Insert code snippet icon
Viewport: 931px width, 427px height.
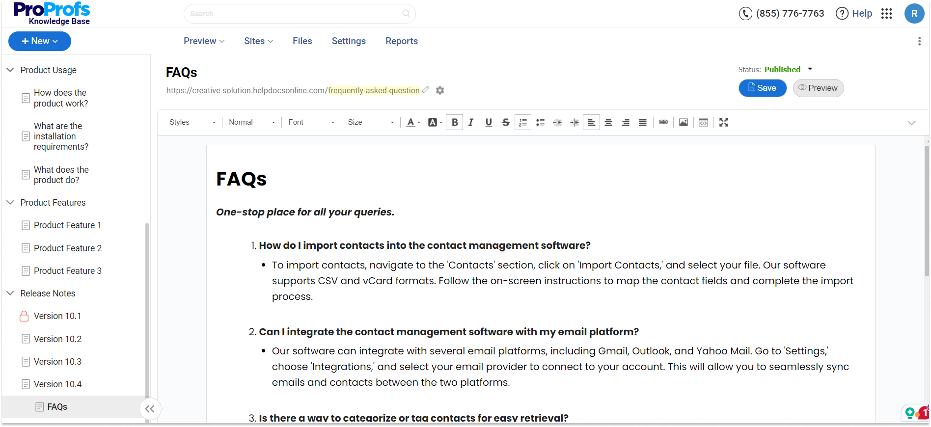point(703,122)
